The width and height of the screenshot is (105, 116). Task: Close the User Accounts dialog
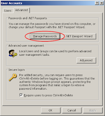click(x=102, y=3)
